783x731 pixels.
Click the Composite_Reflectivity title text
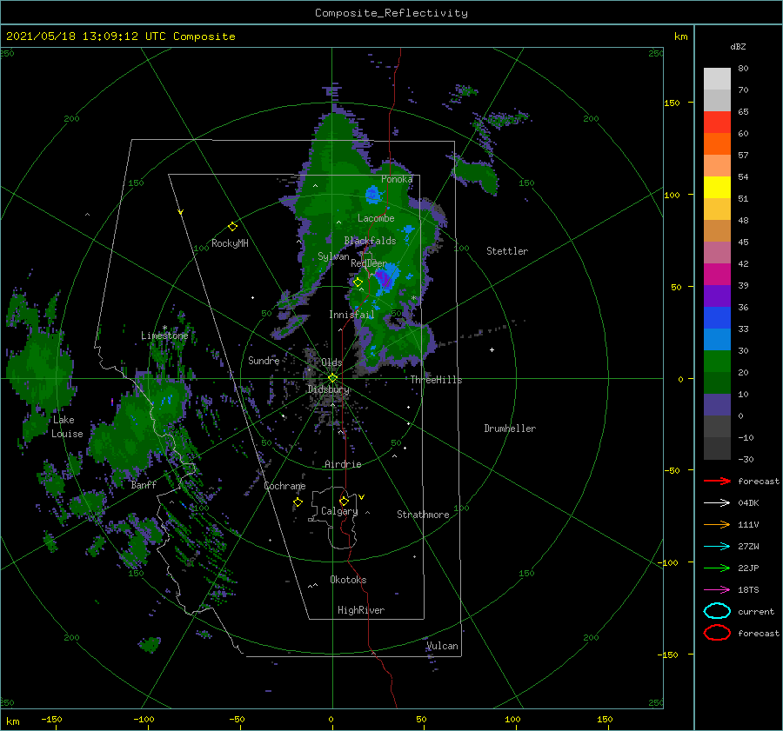[x=391, y=13]
